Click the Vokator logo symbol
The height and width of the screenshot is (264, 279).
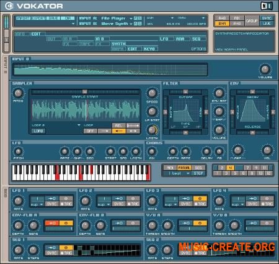9,6
